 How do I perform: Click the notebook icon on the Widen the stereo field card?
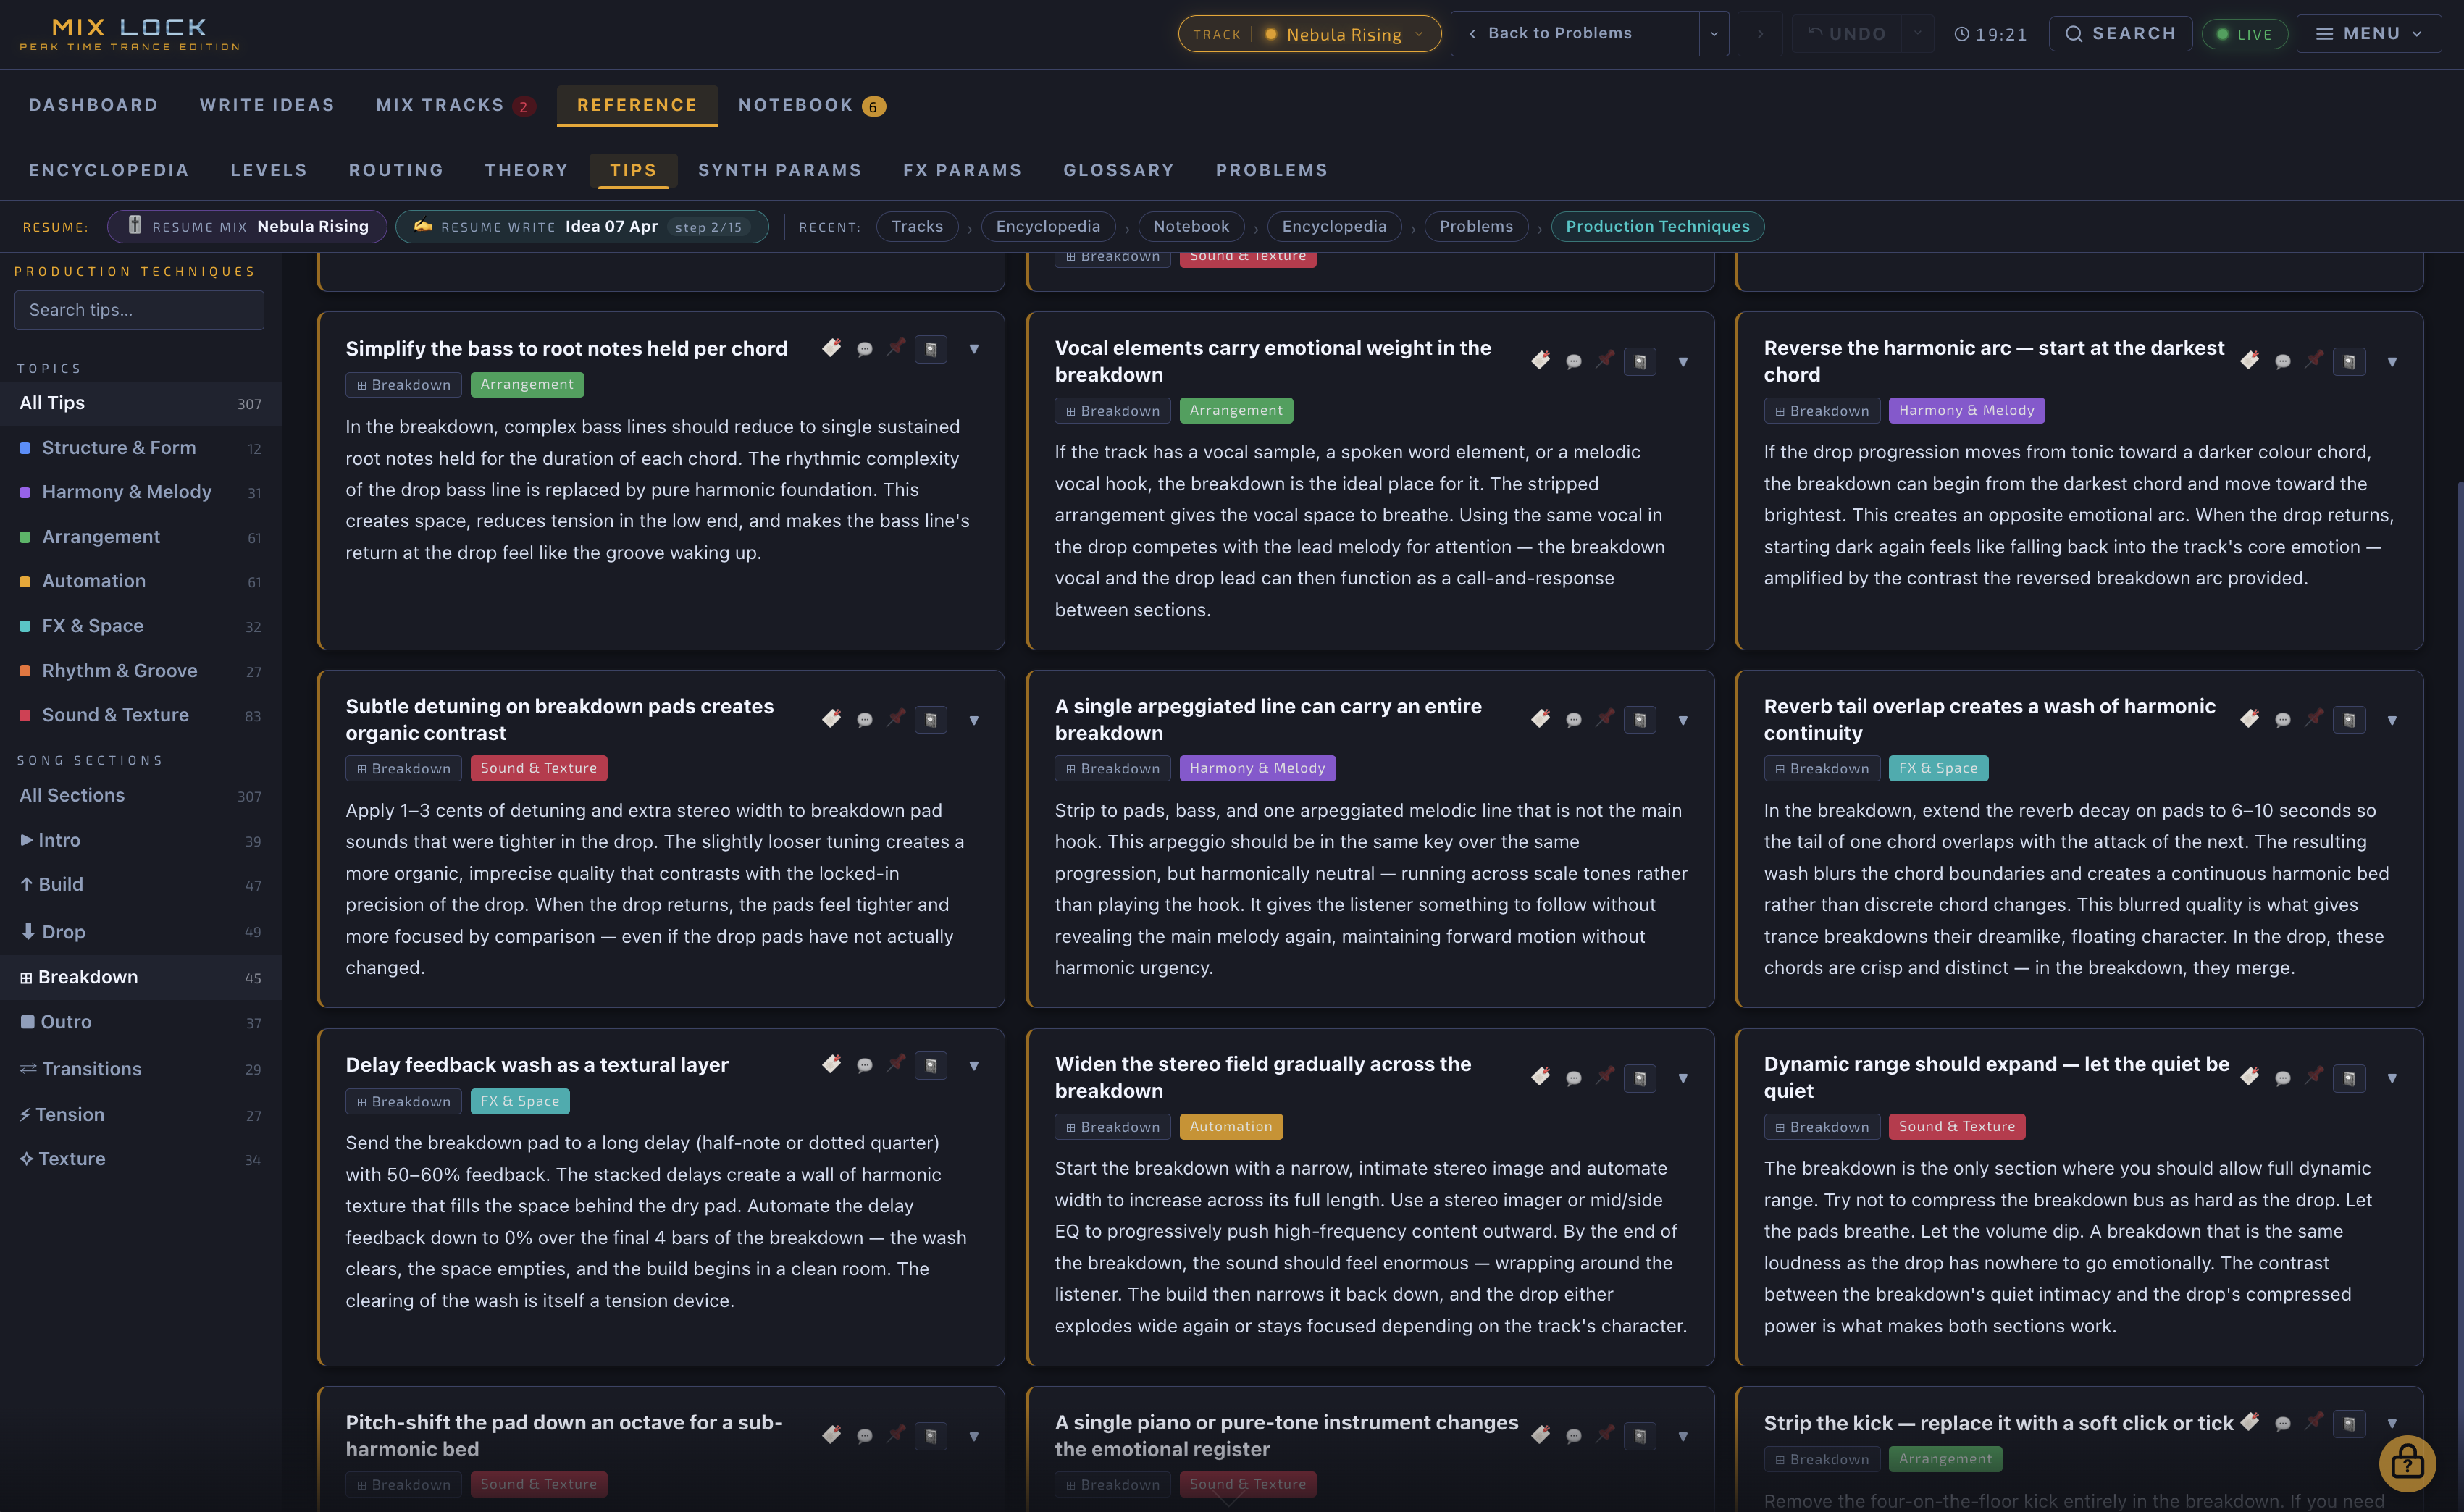(x=1640, y=1078)
